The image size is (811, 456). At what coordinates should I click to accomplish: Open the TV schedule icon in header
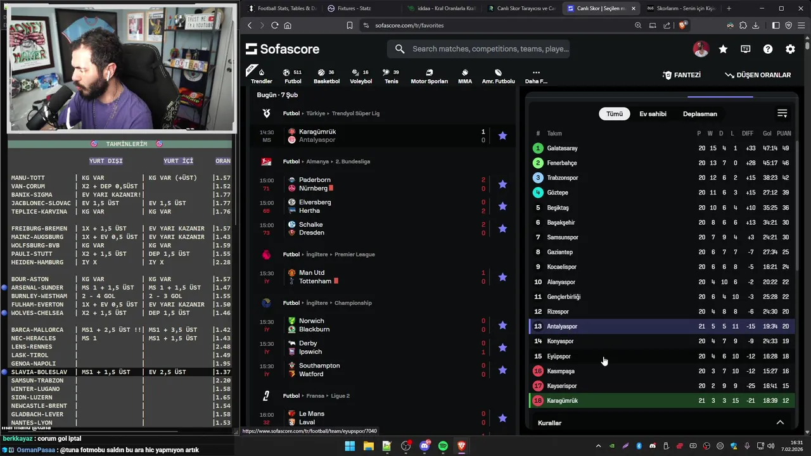tap(746, 49)
